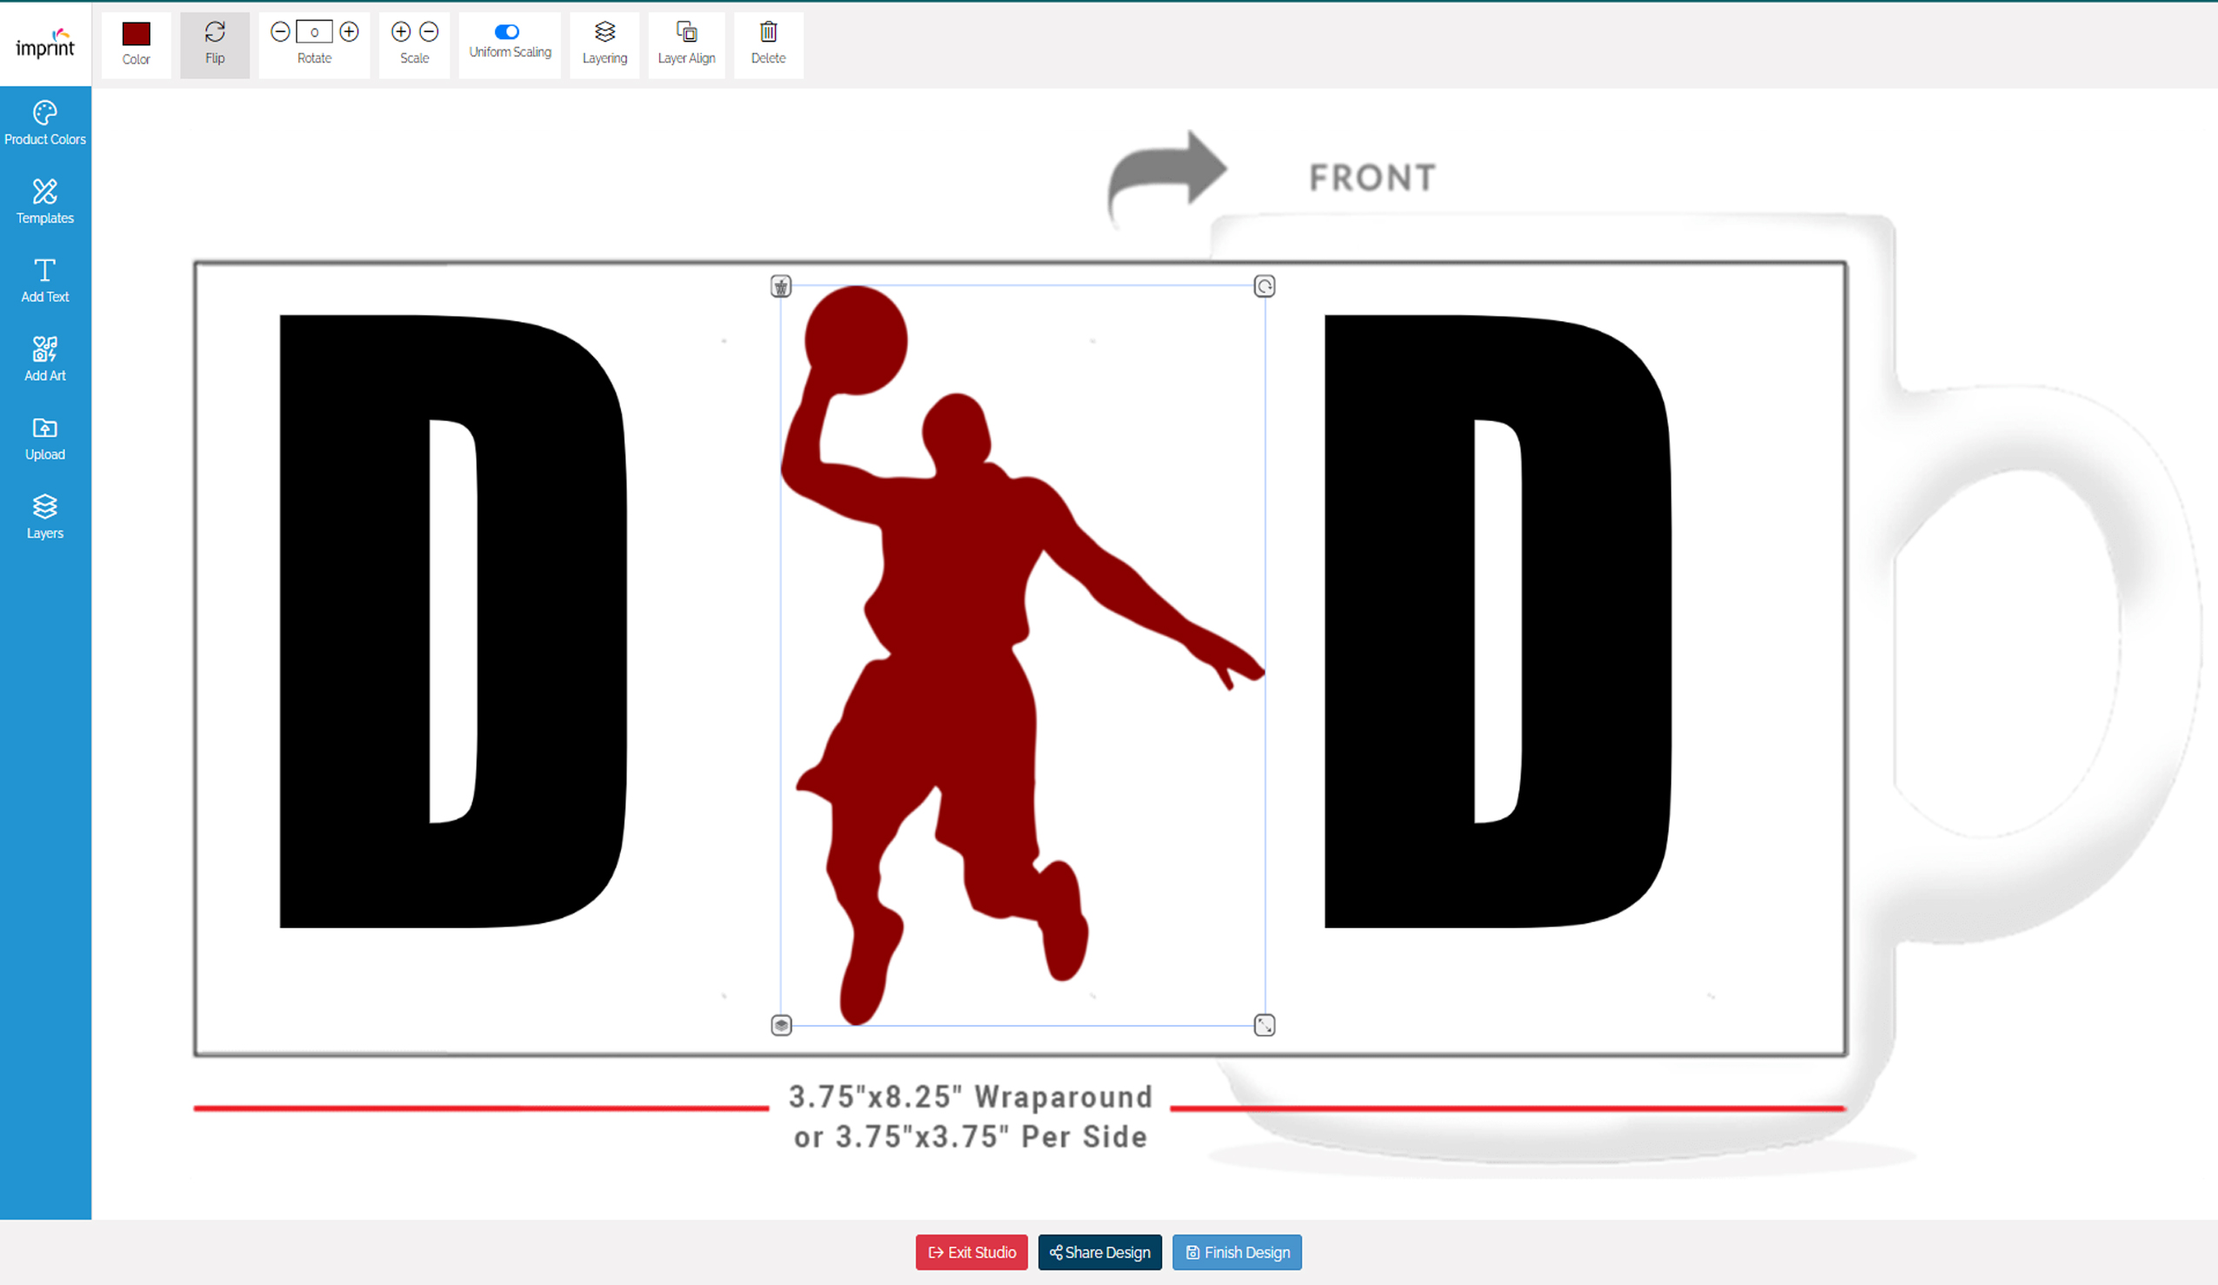The width and height of the screenshot is (2218, 1285).
Task: Toggle Uniform Scaling off
Action: (509, 31)
